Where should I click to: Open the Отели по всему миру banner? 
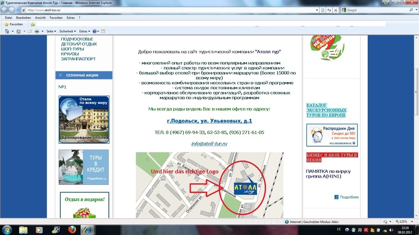[x=84, y=120]
